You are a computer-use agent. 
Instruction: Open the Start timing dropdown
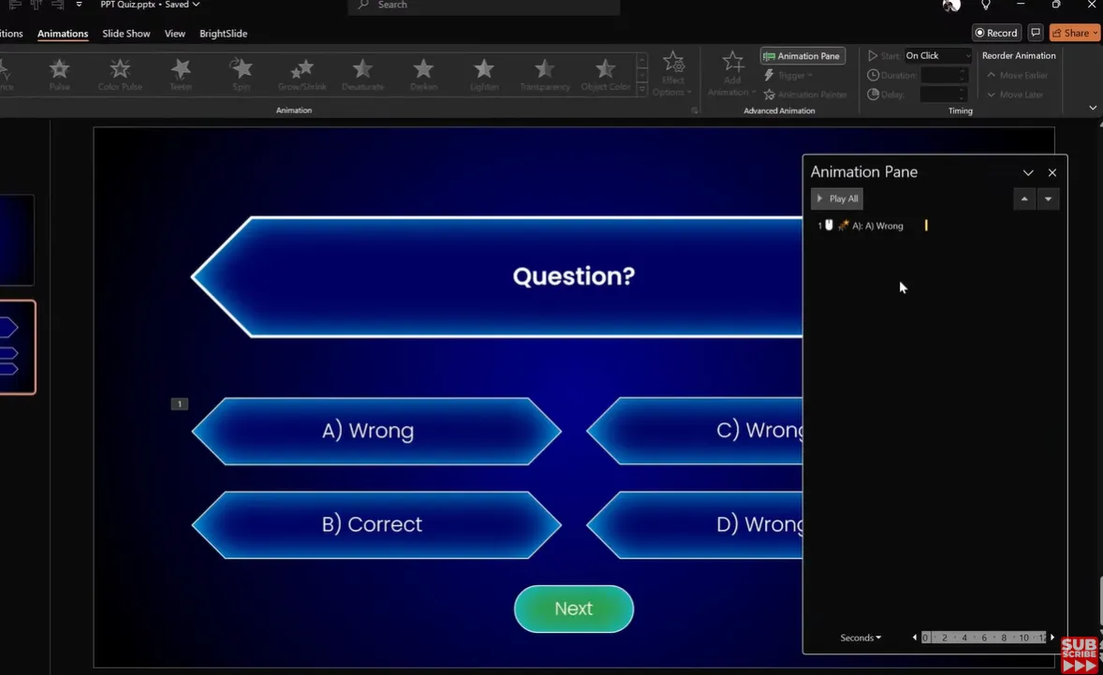[937, 56]
